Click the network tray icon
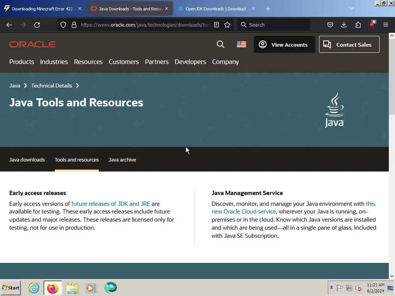Viewport: 395px width, 296px height. pos(349,288)
